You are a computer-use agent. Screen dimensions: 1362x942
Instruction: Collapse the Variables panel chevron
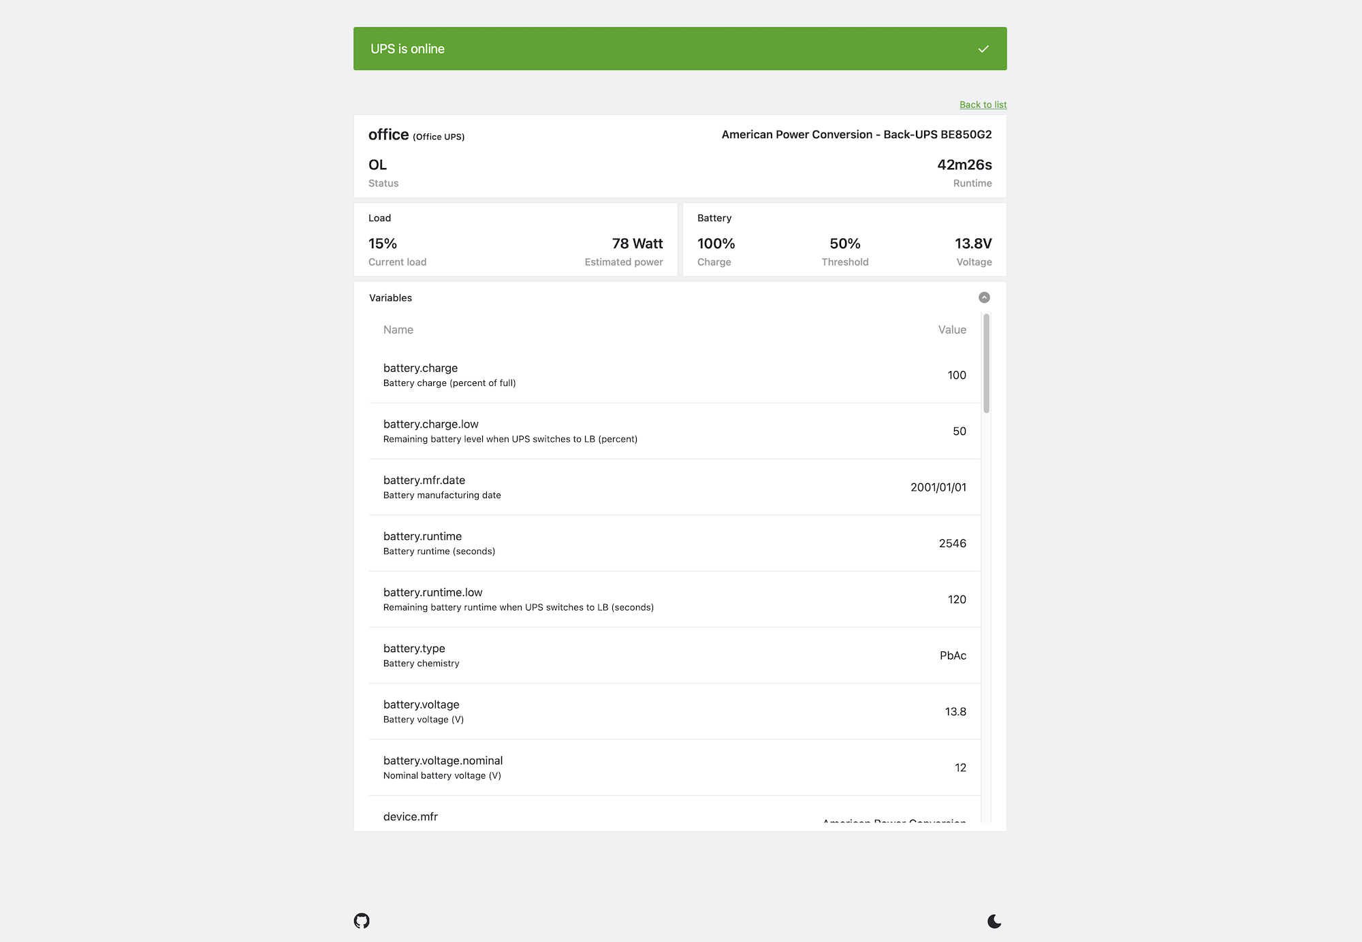pos(984,297)
